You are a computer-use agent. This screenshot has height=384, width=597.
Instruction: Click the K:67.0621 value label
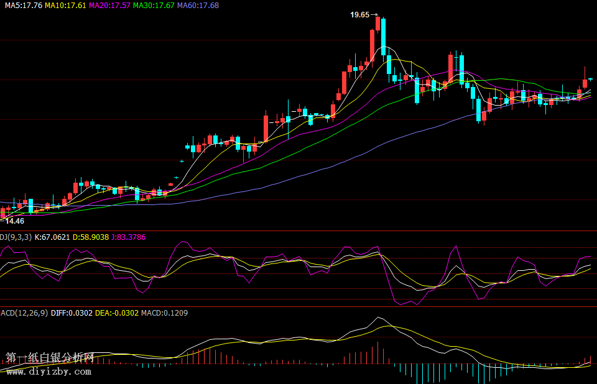pyautogui.click(x=52, y=237)
